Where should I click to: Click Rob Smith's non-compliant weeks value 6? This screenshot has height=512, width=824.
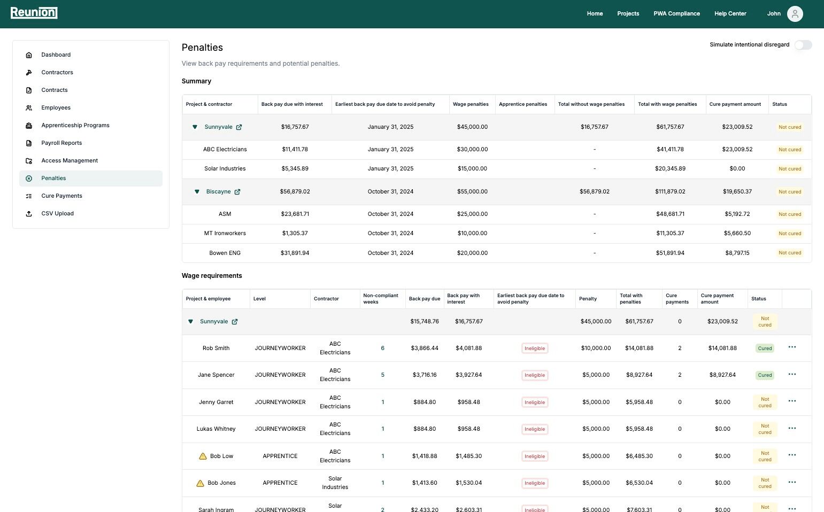[382, 348]
